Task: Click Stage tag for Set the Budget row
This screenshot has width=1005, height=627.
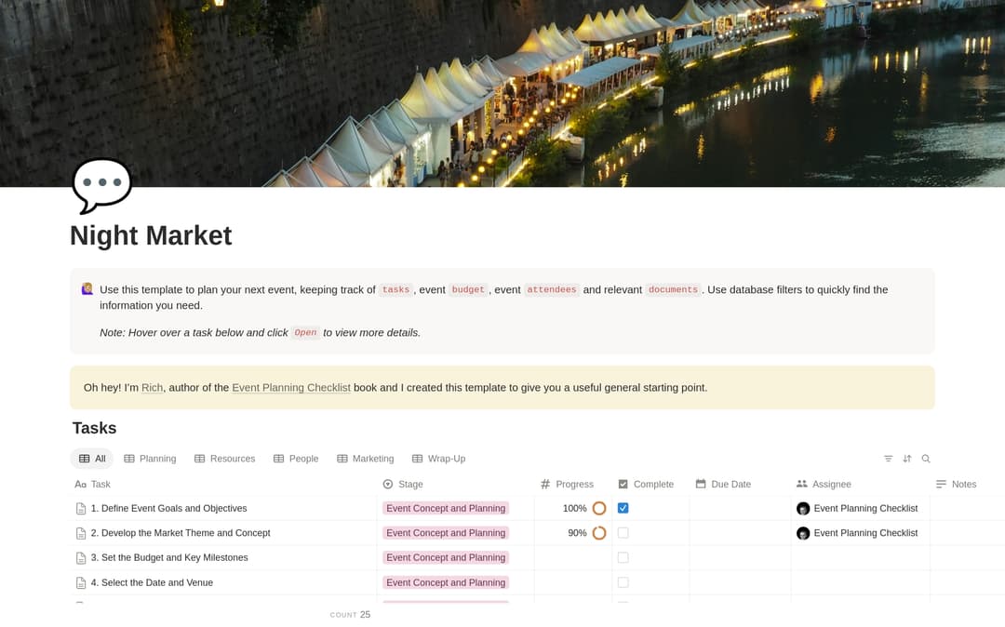Action: (446, 558)
